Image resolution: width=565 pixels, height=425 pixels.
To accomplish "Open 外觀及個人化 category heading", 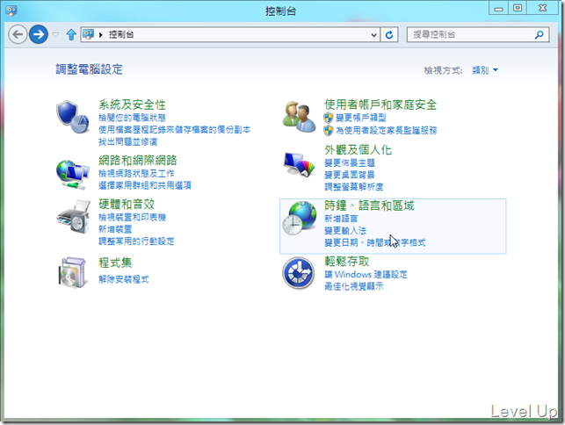I will click(x=358, y=150).
